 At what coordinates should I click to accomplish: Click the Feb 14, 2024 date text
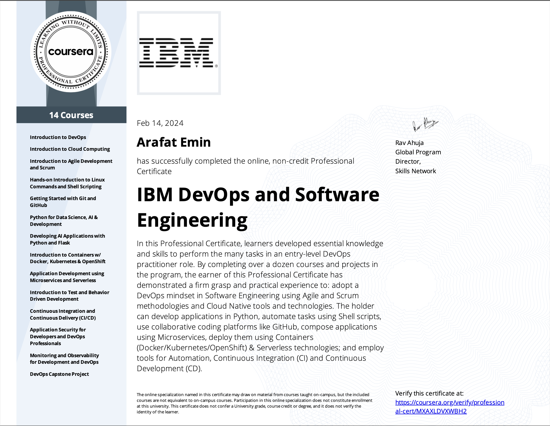click(x=160, y=123)
